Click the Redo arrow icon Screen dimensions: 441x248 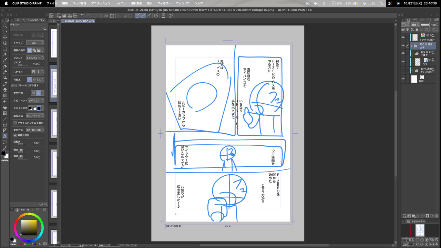coord(88,15)
